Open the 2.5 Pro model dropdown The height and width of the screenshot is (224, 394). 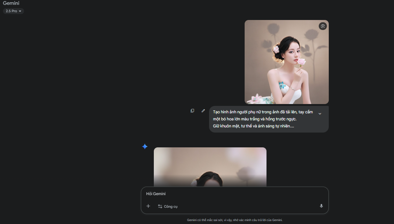pos(13,11)
